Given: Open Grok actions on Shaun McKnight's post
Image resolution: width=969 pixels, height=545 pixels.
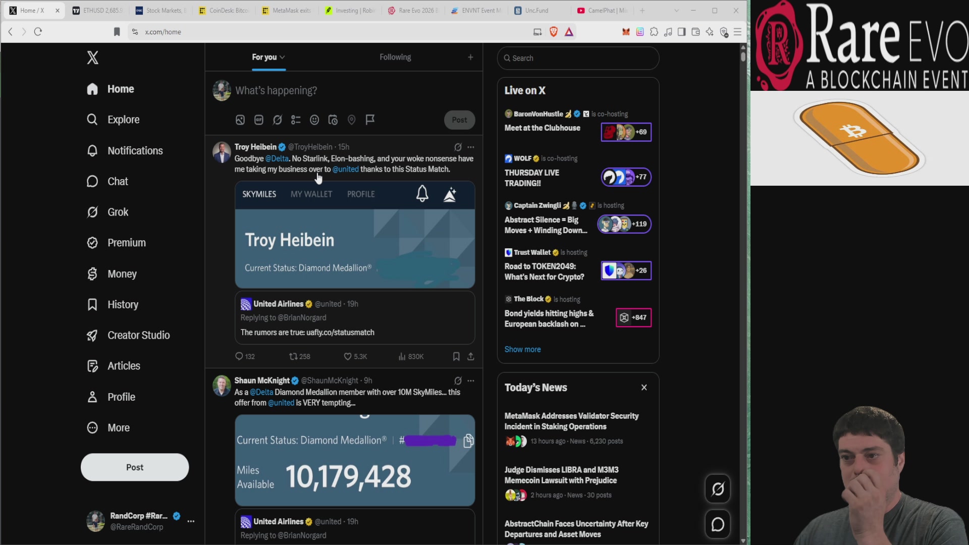Looking at the screenshot, I should tap(458, 380).
